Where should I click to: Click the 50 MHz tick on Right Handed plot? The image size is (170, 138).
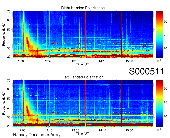(x=9, y=30)
